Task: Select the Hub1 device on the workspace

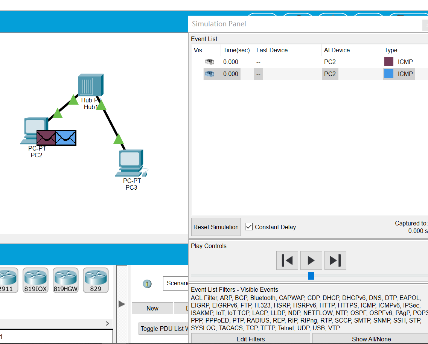Action: [x=90, y=85]
